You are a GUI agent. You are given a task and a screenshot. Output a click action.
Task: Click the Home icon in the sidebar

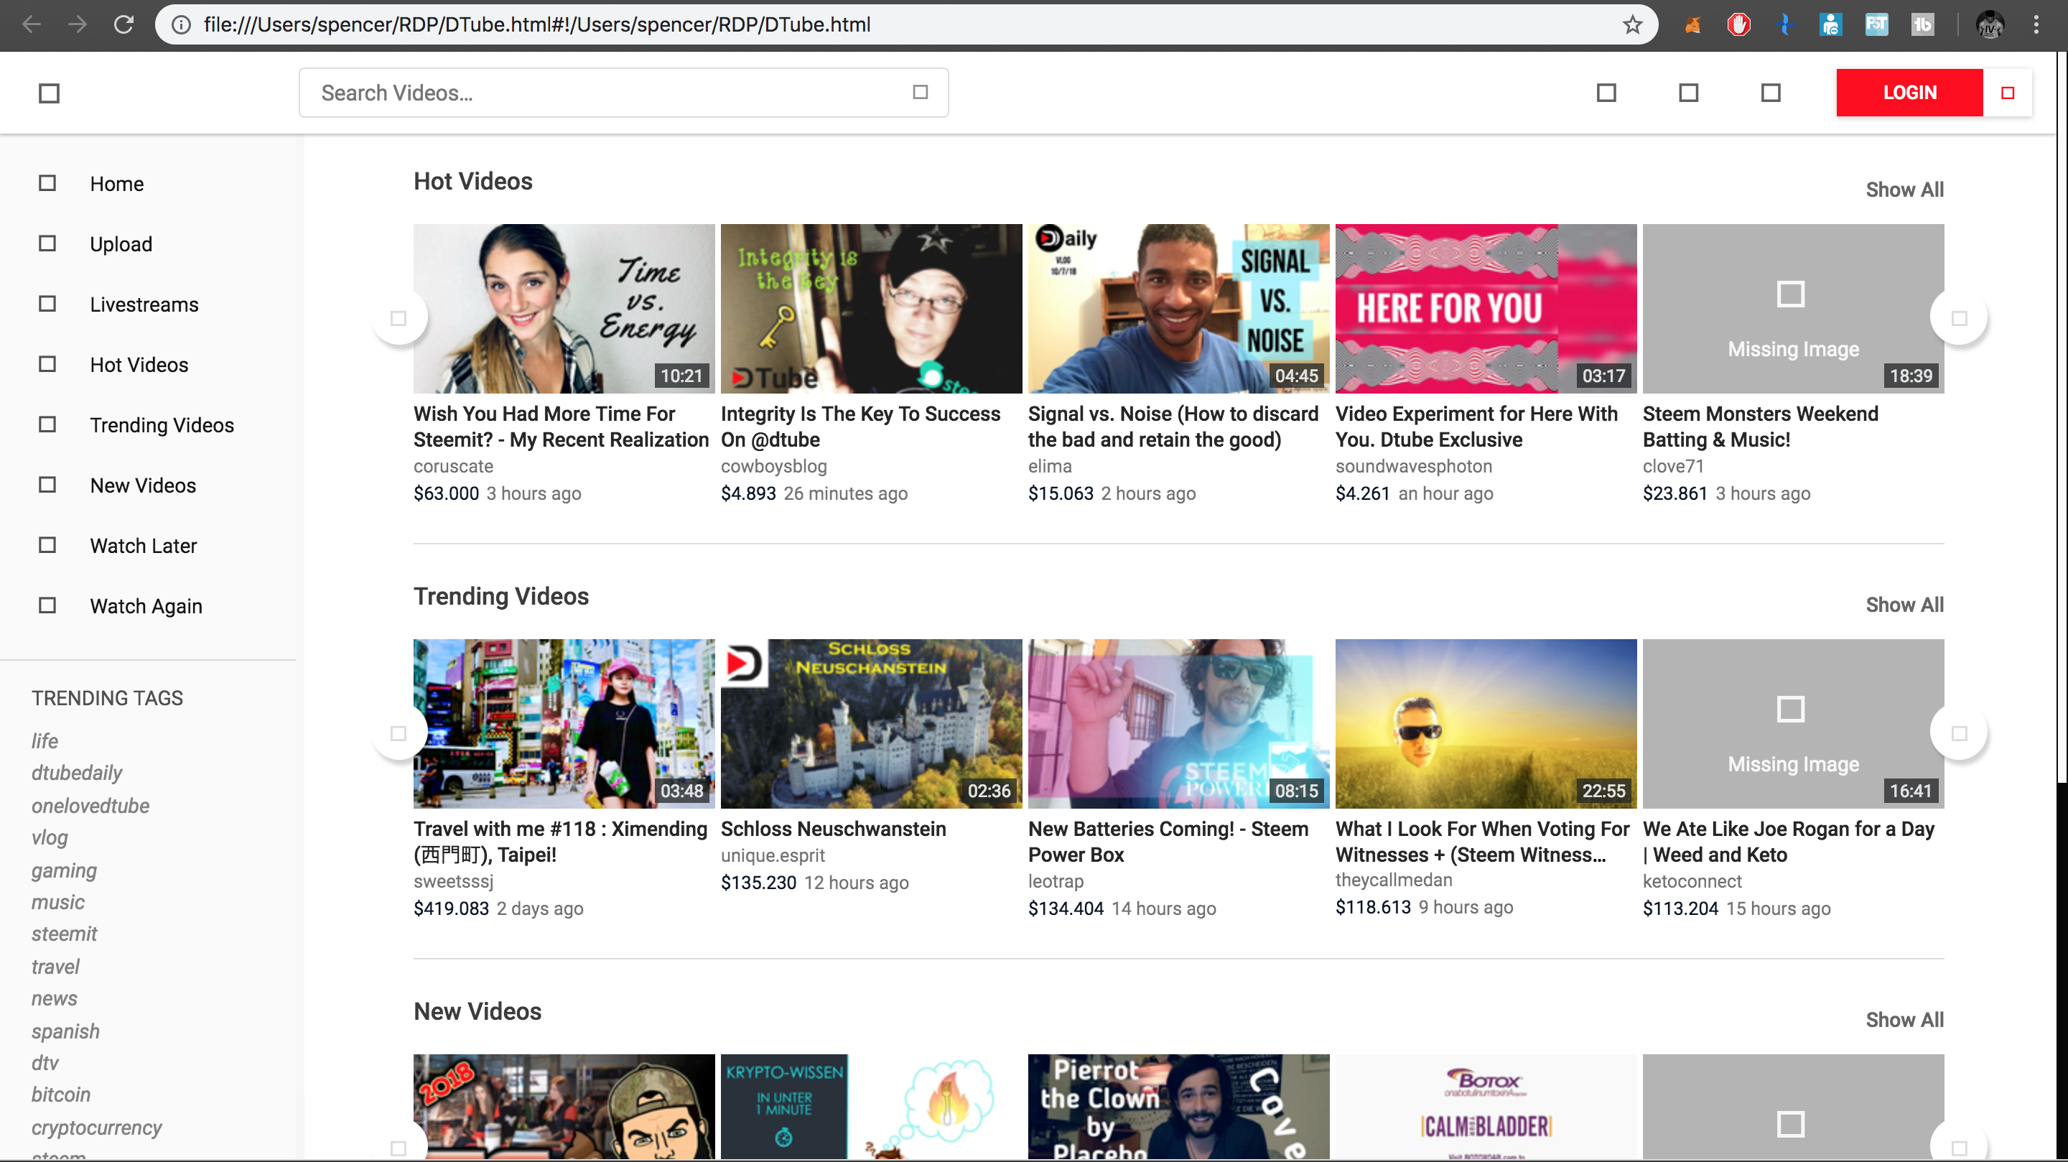47,183
